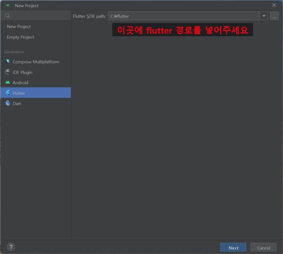Focus the Flutter SDK path text field
283x254 pixels.
pyautogui.click(x=184, y=16)
